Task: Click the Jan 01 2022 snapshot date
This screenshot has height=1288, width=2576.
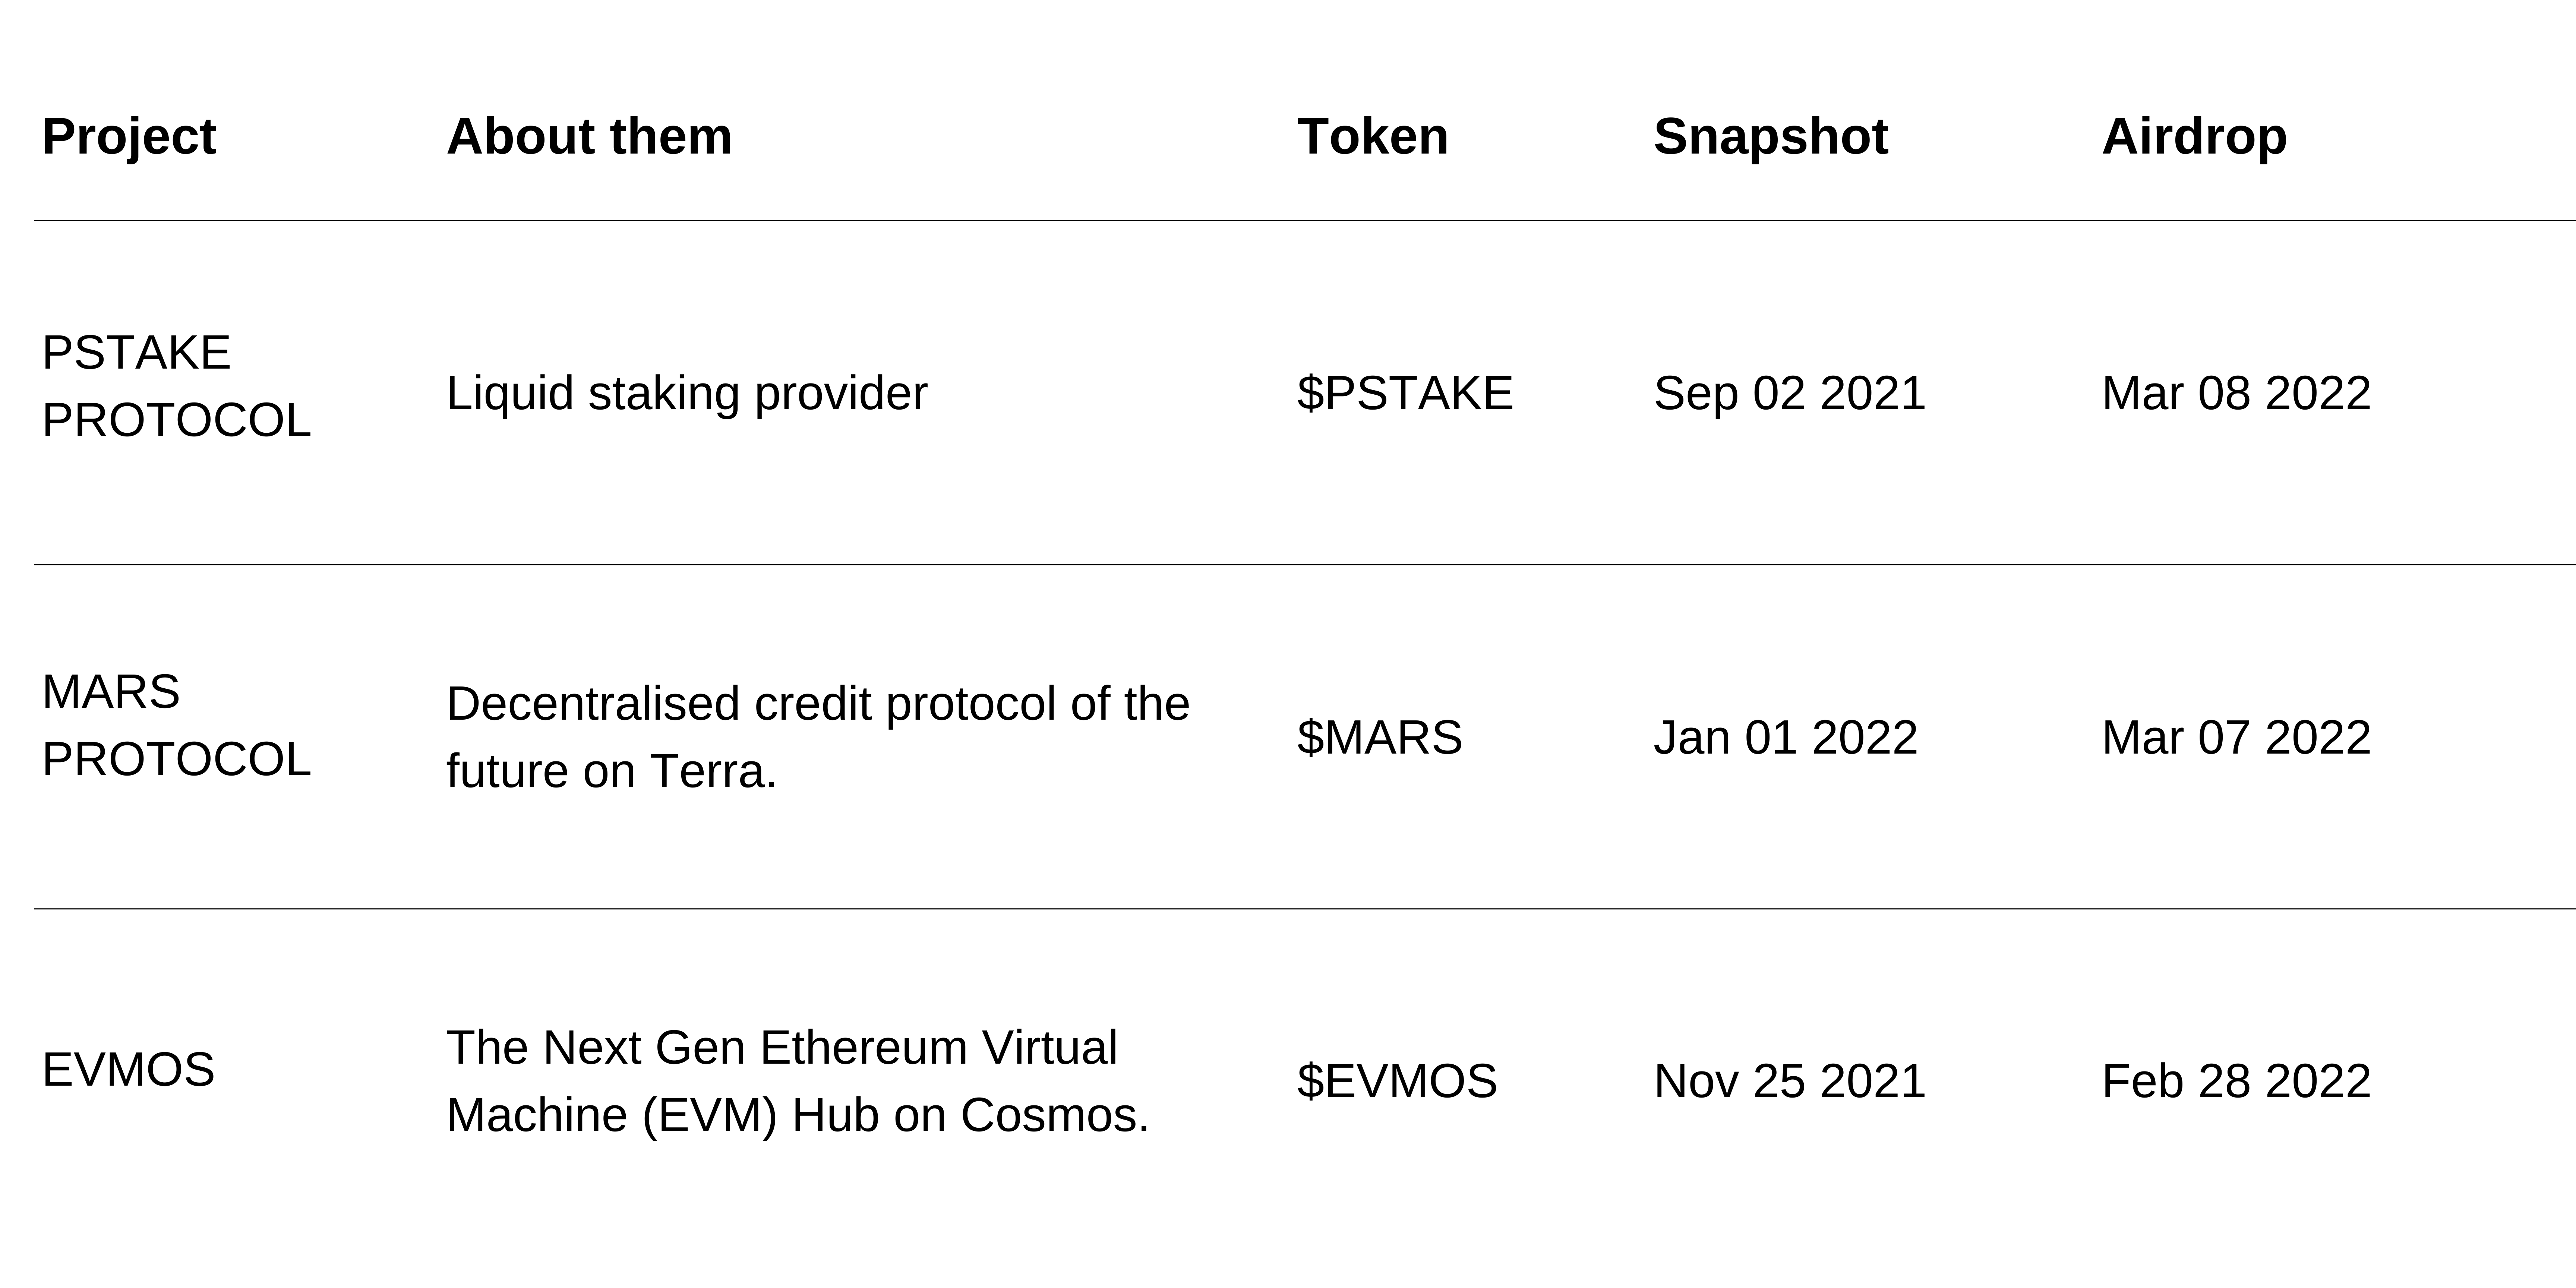Action: (1786, 738)
